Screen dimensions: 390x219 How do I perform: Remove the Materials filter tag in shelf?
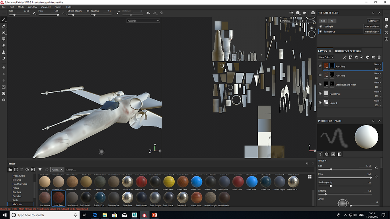pyautogui.click(x=61, y=170)
